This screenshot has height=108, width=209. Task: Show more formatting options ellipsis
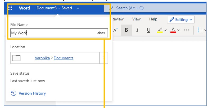click(187, 30)
